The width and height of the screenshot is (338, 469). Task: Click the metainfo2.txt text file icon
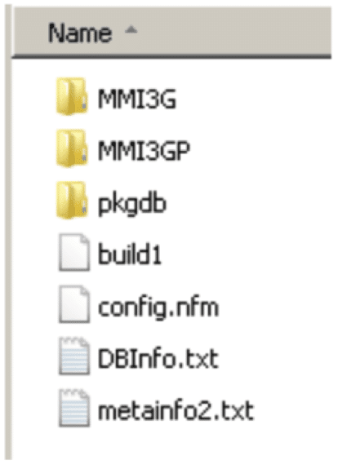pyautogui.click(x=74, y=408)
